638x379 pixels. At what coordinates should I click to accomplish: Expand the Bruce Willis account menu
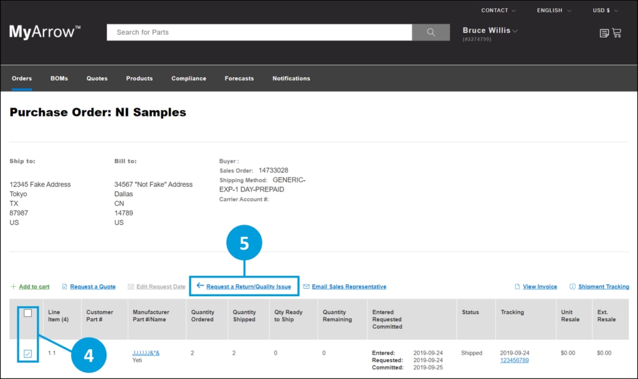tap(490, 30)
